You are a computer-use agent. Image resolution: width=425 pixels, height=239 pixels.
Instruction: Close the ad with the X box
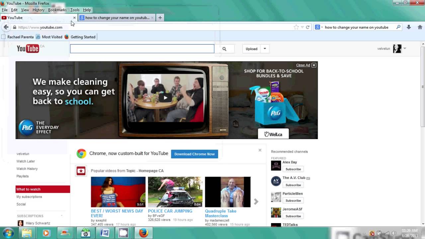(x=314, y=65)
